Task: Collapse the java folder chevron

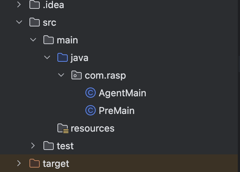Action: click(47, 57)
